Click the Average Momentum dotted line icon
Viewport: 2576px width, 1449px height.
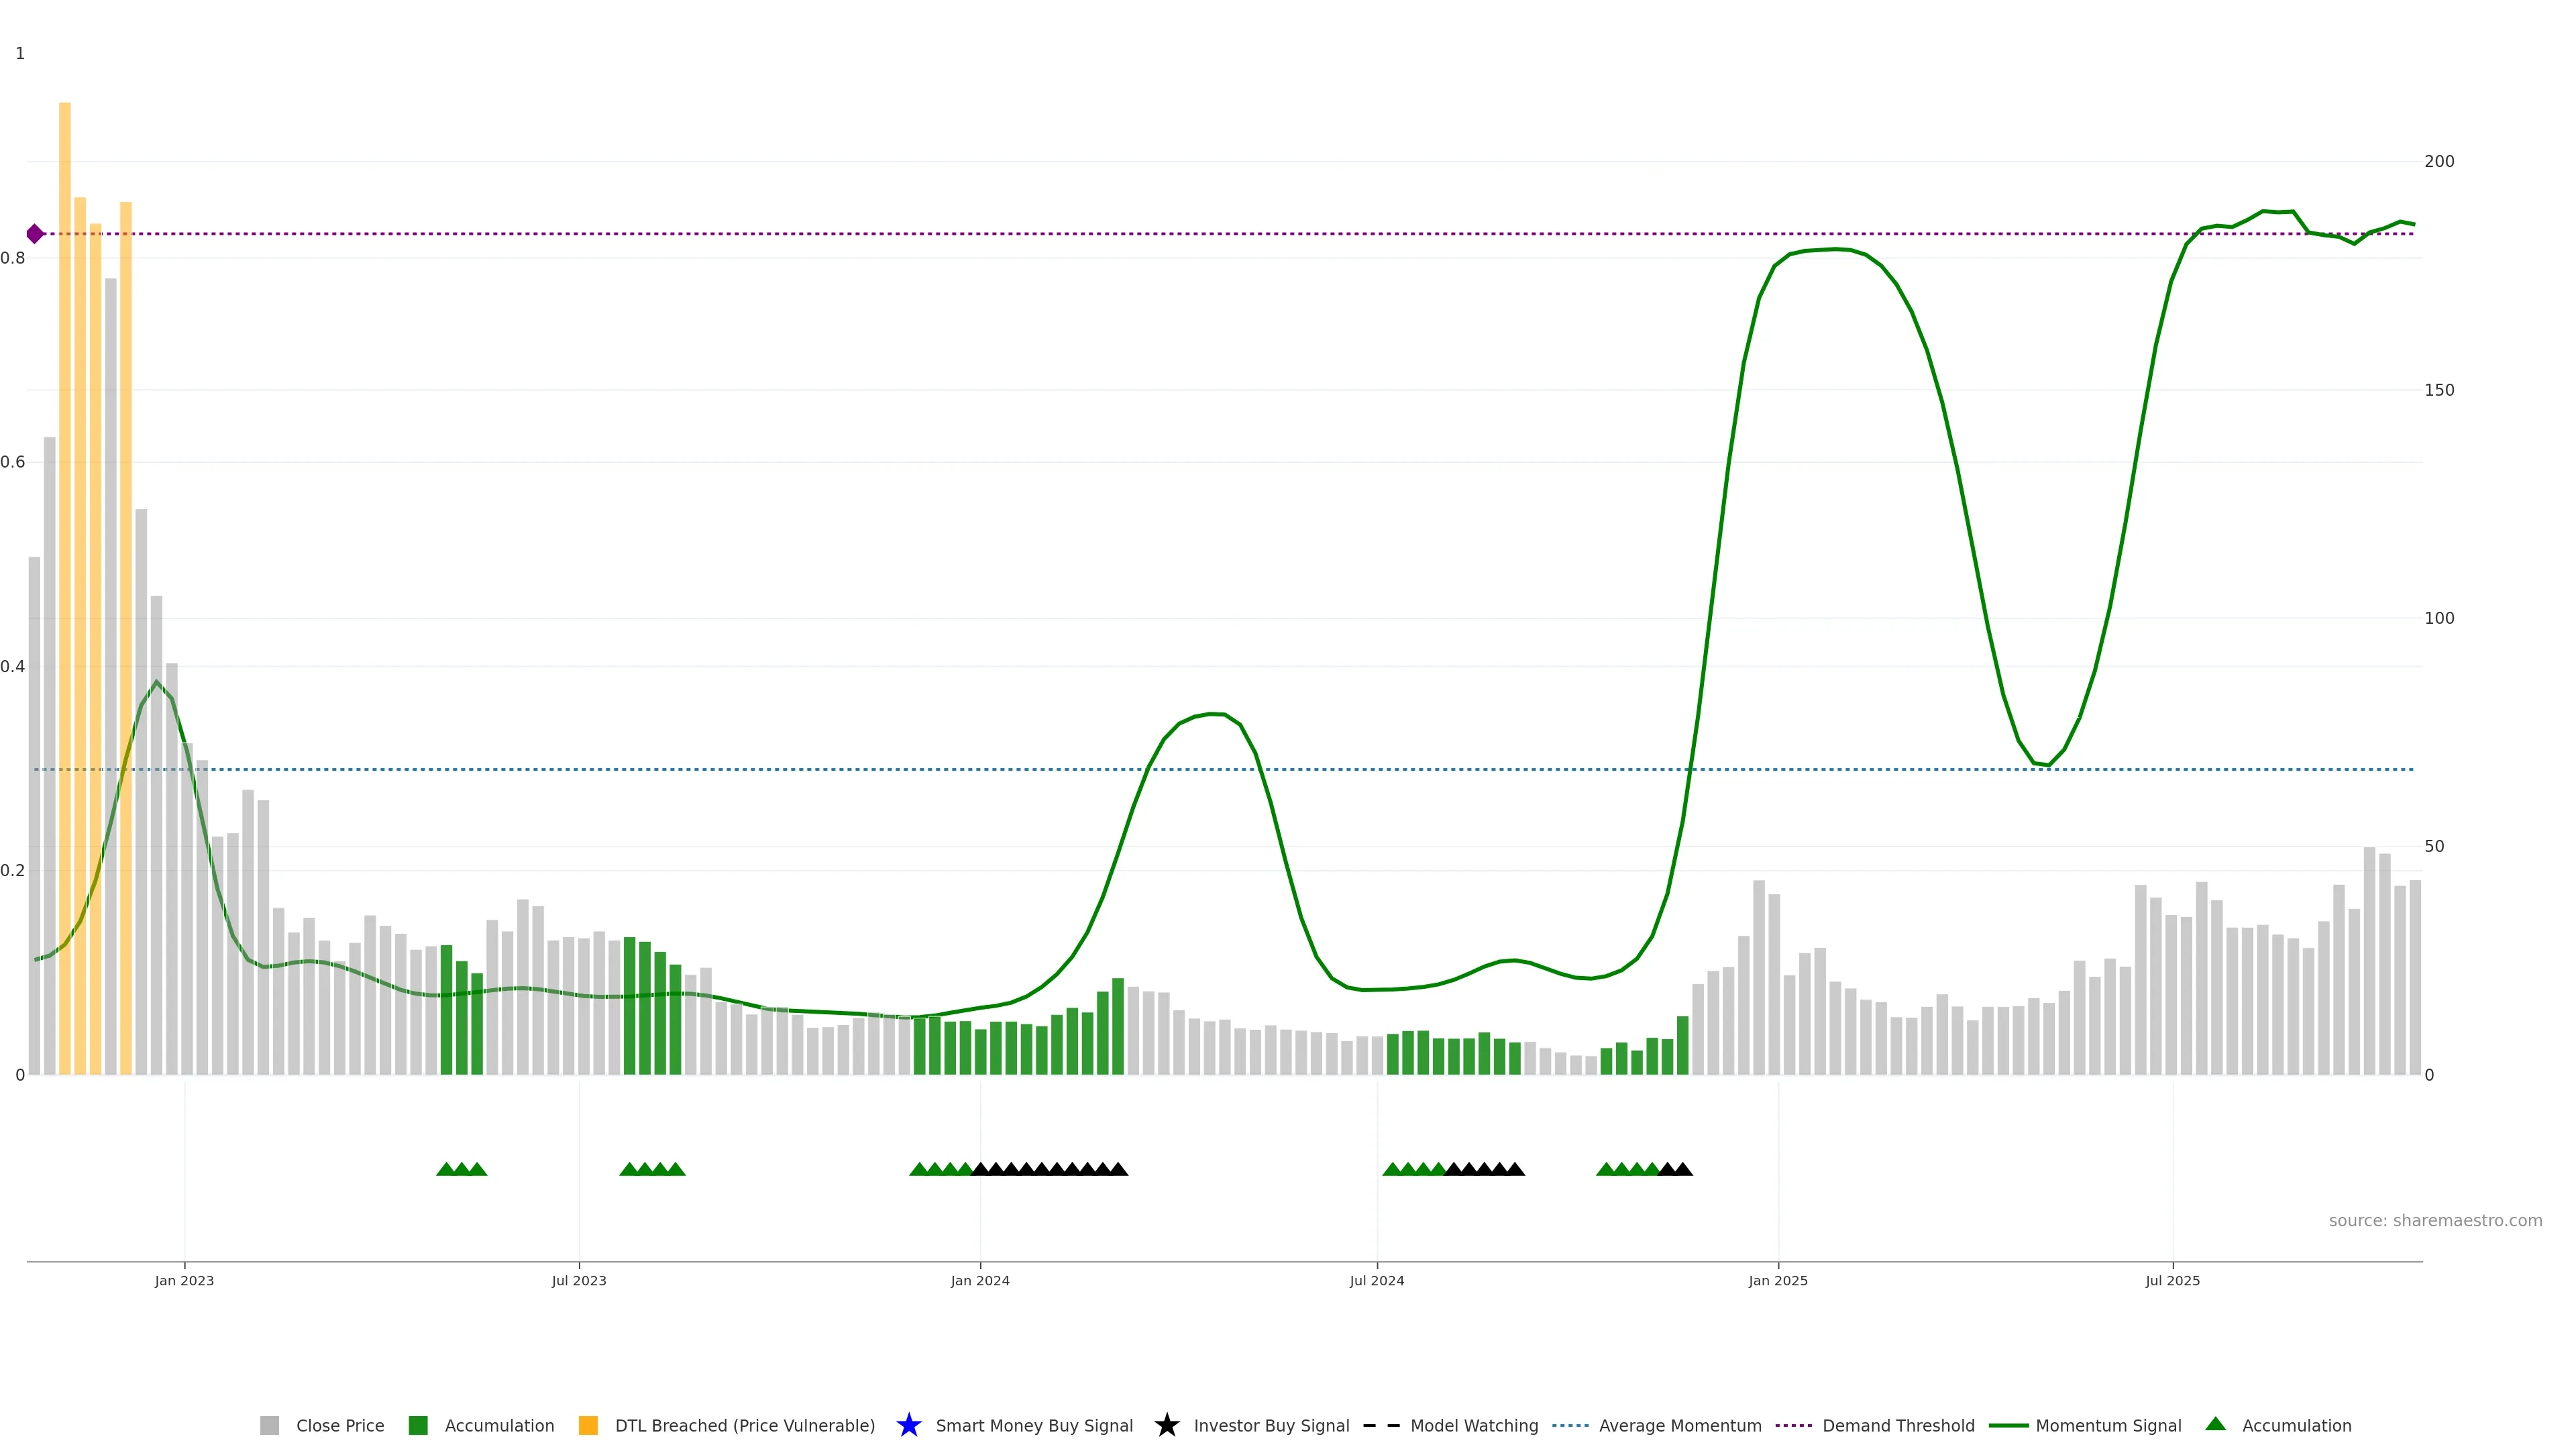pyautogui.click(x=1570, y=1425)
